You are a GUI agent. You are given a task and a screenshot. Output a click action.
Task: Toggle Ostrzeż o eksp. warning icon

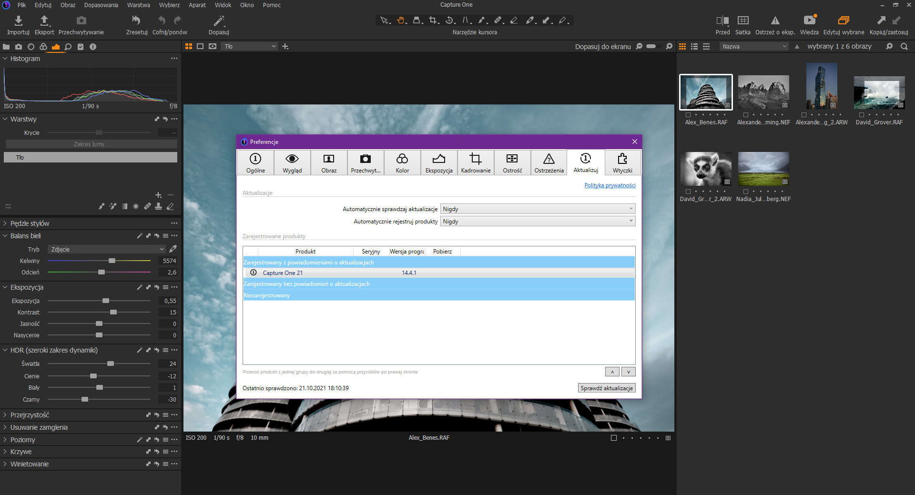coord(775,20)
